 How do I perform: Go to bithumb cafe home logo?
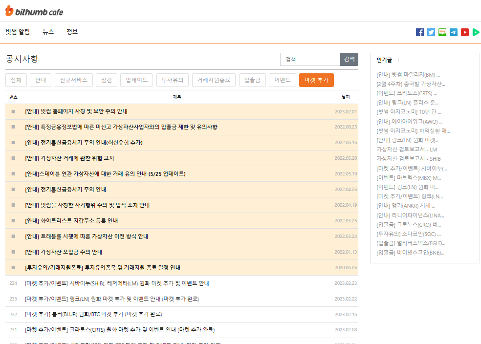34,11
